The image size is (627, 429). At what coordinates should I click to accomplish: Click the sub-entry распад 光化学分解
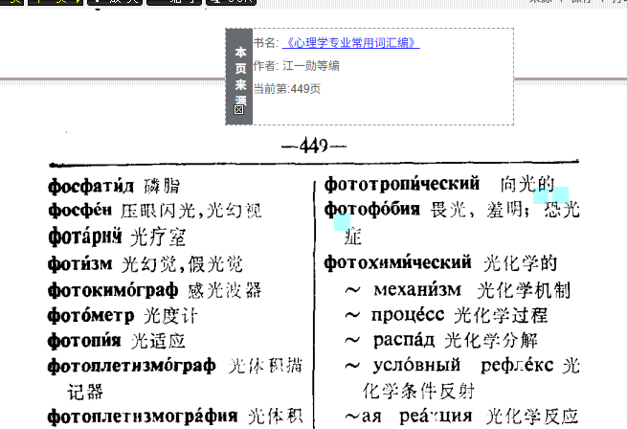point(441,340)
